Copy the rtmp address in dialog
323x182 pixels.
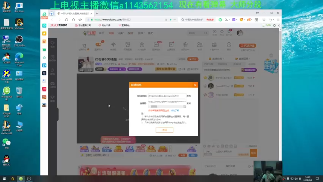coord(188,96)
